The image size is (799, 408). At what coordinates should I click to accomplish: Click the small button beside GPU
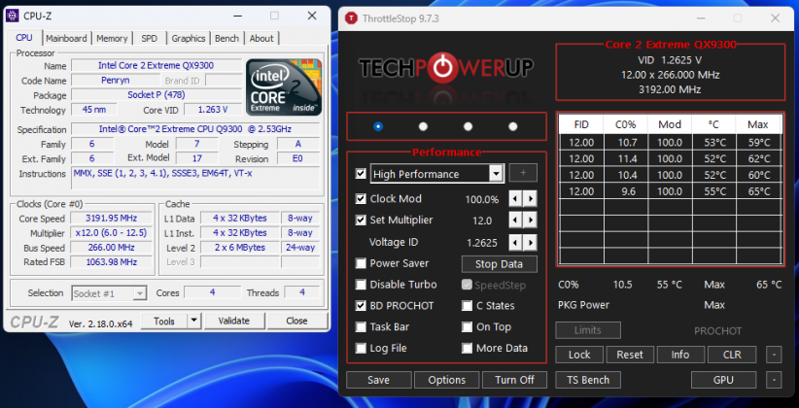point(772,380)
